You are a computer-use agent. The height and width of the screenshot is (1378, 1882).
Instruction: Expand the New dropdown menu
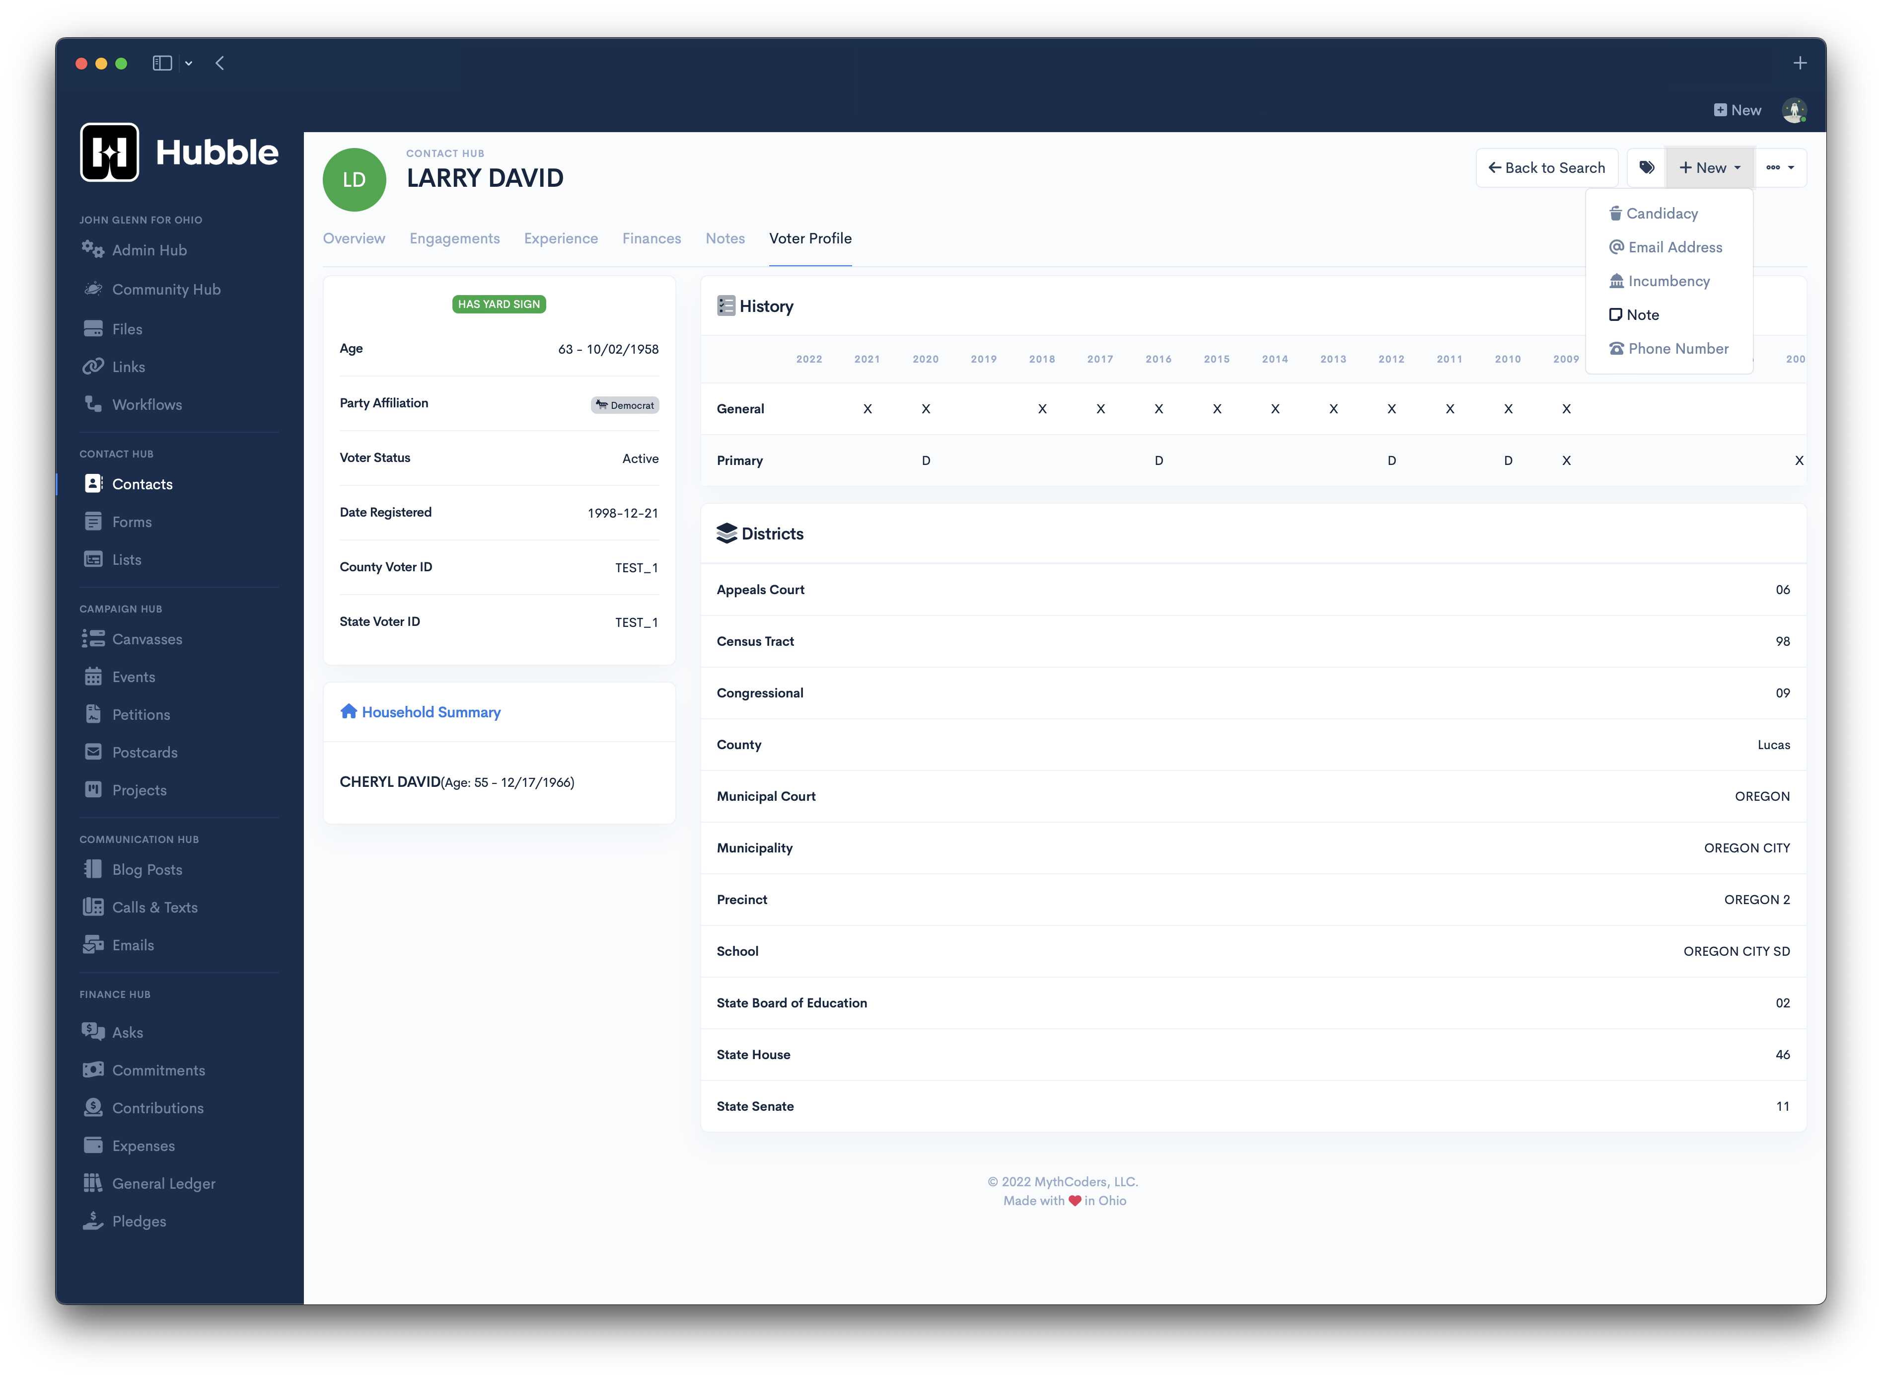pyautogui.click(x=1707, y=166)
